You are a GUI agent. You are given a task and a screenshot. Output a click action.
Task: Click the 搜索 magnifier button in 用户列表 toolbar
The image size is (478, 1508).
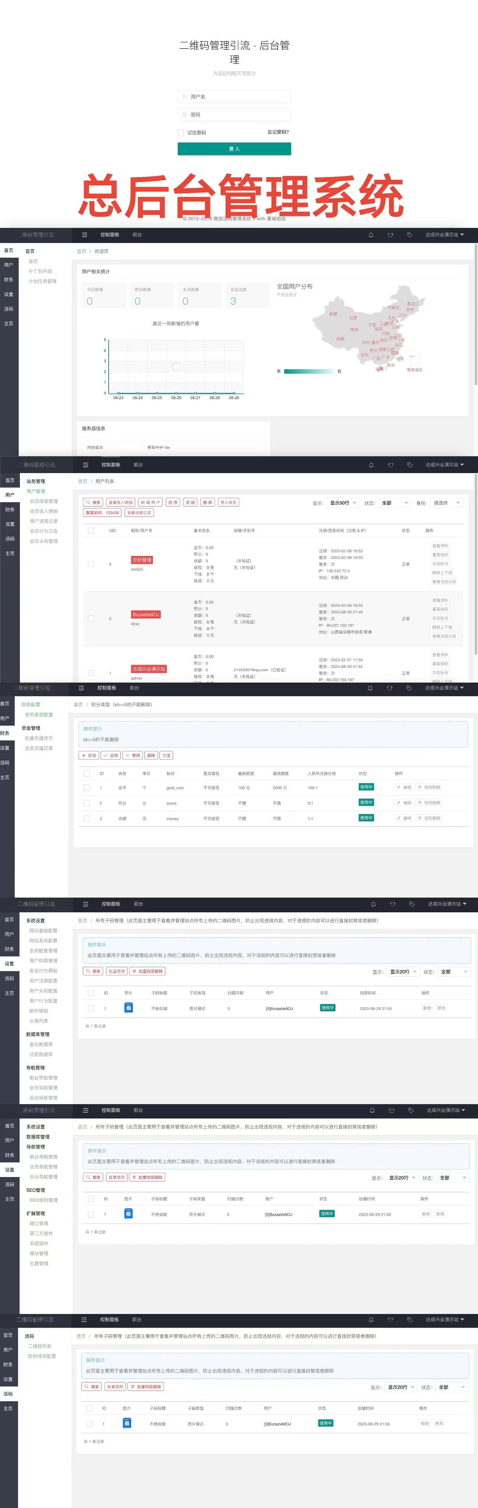click(x=93, y=502)
